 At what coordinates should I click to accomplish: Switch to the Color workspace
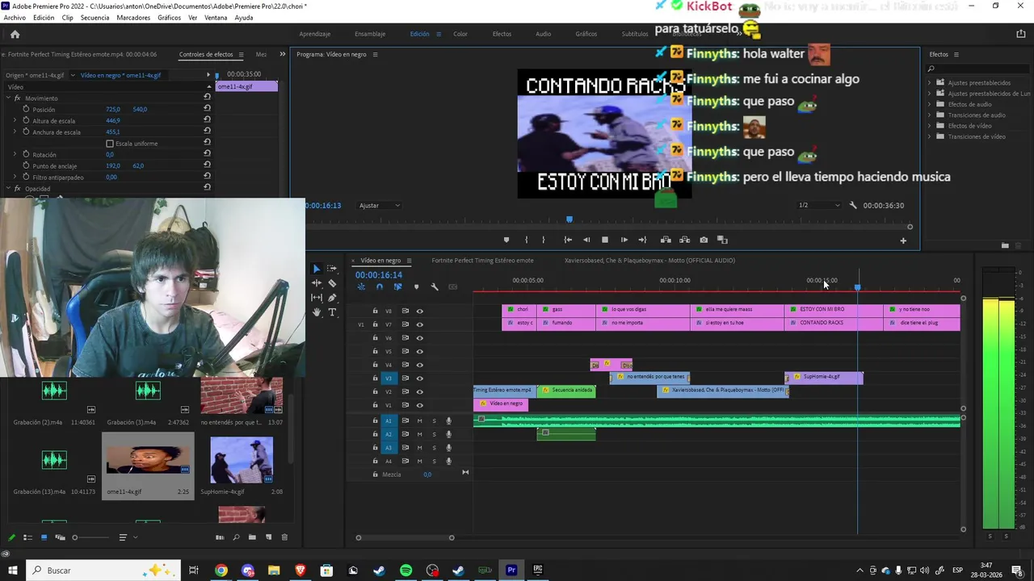(460, 34)
